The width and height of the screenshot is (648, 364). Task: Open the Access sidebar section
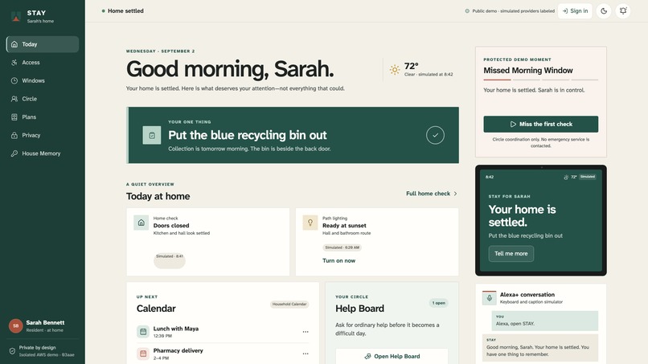[x=43, y=63]
